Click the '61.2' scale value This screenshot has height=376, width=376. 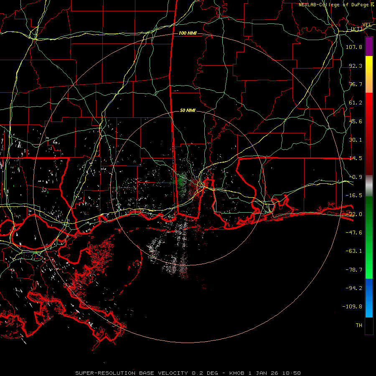tap(356, 103)
